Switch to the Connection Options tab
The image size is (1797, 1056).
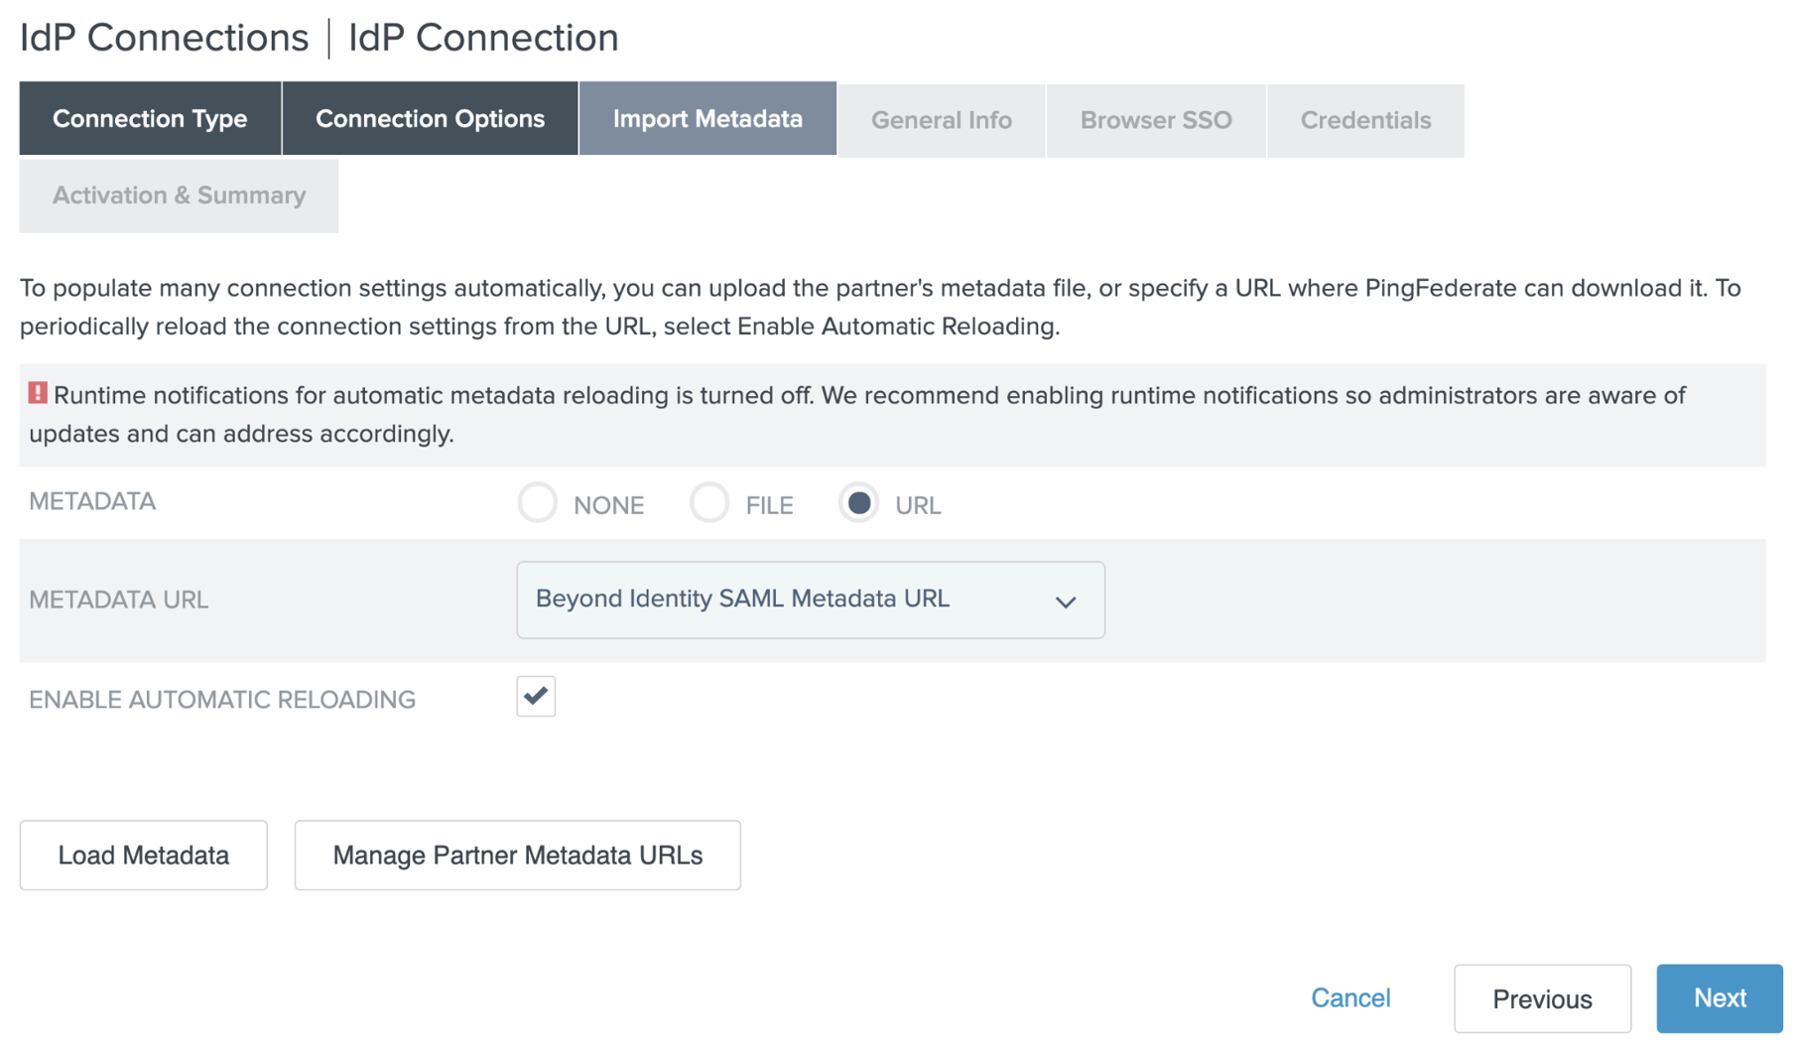(430, 119)
